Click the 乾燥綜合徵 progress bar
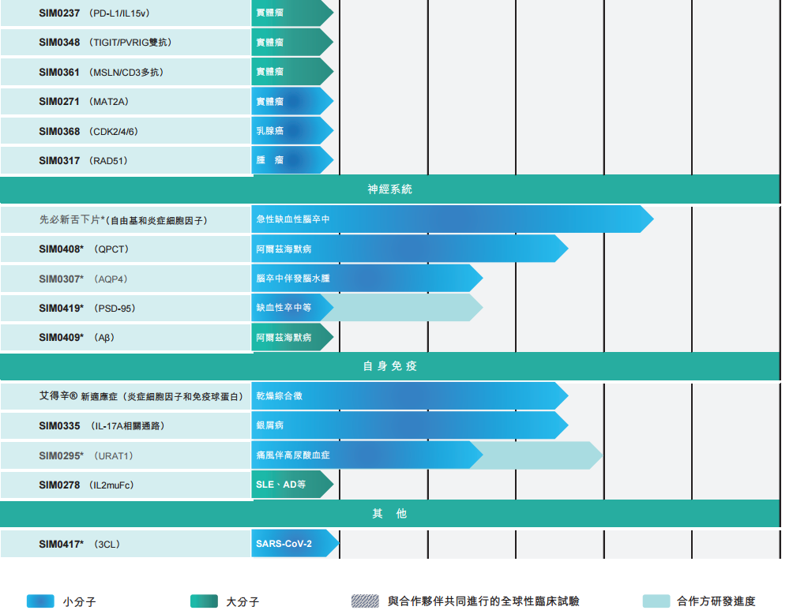Image resolution: width=793 pixels, height=614 pixels. (408, 396)
